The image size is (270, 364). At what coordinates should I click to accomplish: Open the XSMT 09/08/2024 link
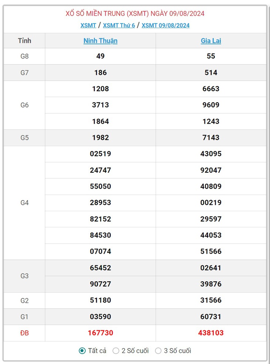click(x=166, y=25)
